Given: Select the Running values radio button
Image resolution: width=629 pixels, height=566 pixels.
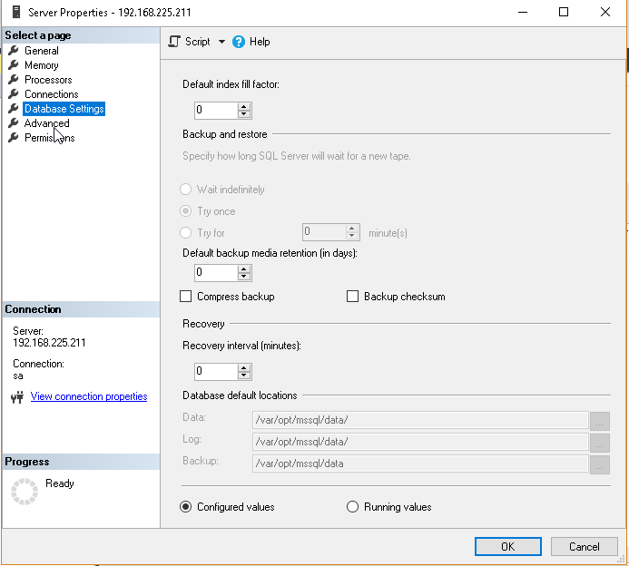Looking at the screenshot, I should [353, 507].
